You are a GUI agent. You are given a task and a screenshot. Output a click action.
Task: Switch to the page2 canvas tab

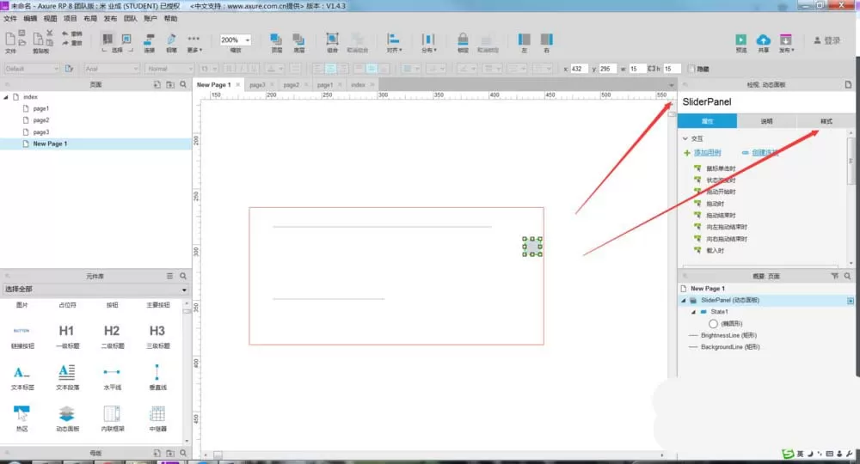[x=291, y=85]
